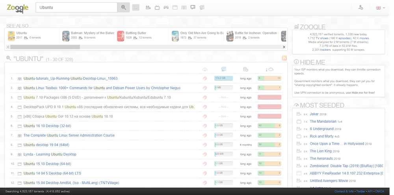
Task: Expand advanced search options '...' button
Action: [136, 7]
